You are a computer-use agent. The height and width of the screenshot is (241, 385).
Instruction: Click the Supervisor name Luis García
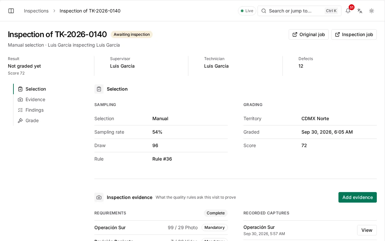[122, 66]
